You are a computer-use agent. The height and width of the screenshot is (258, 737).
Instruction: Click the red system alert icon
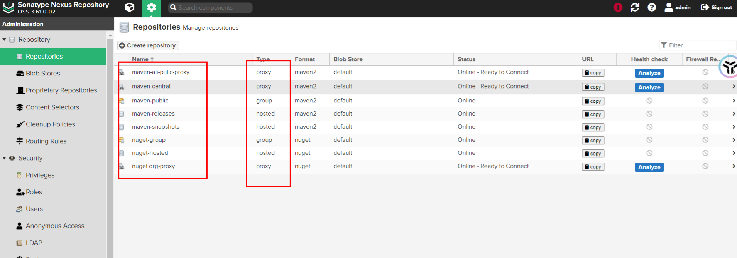(618, 7)
